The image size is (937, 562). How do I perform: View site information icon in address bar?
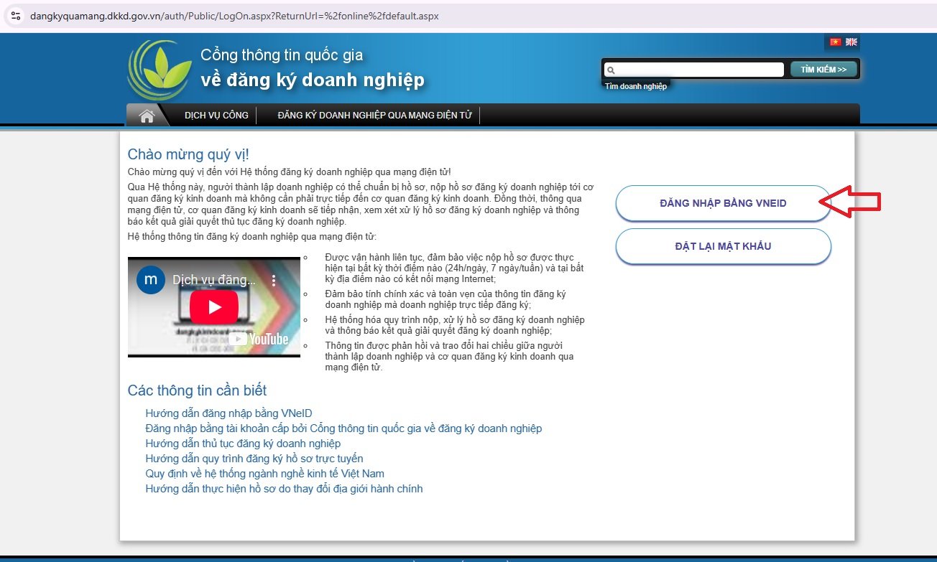(x=15, y=16)
